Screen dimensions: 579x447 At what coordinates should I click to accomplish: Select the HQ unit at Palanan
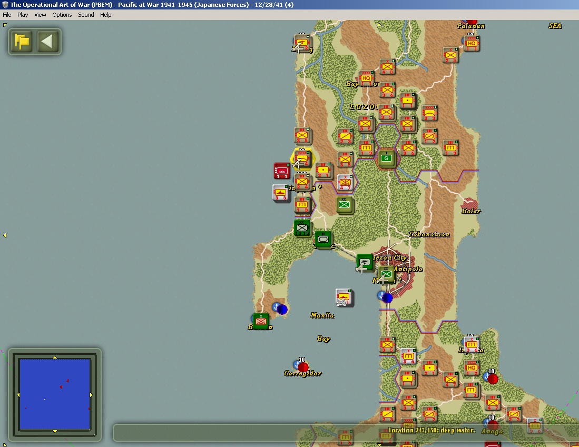(x=472, y=43)
